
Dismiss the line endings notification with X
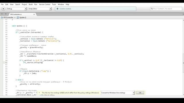(39, 93)
